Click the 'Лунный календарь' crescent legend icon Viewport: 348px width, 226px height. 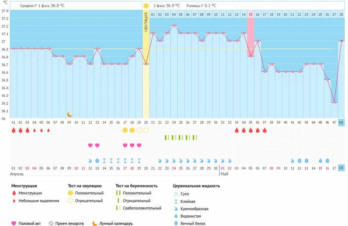pyautogui.click(x=95, y=223)
